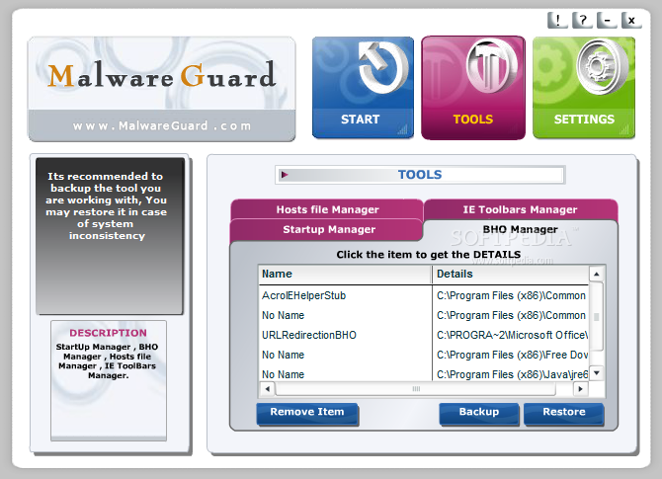The width and height of the screenshot is (662, 479).
Task: Open help with the question mark button
Action: coord(583,20)
